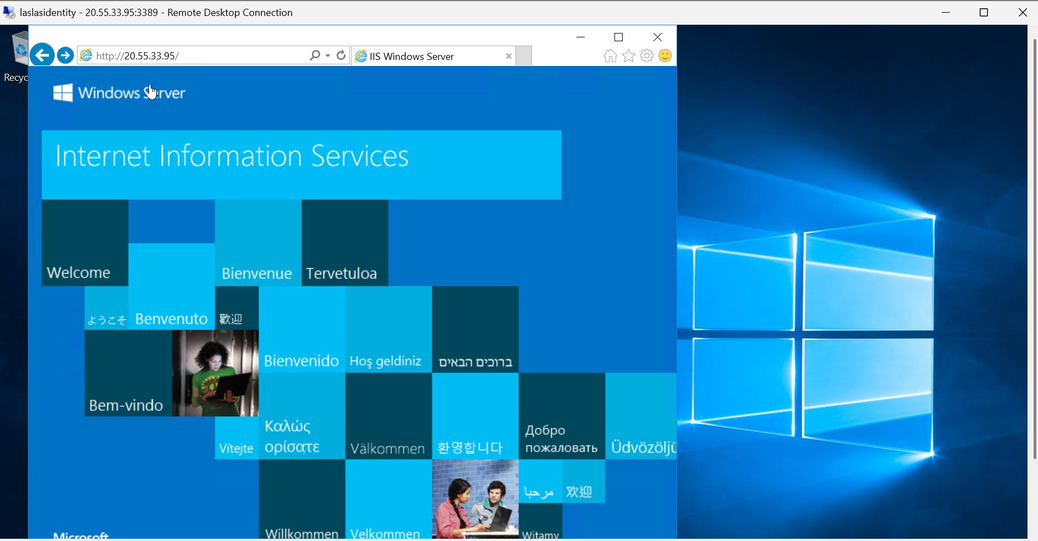1038x541 pixels.
Task: Click the Velkommen tile
Action: coord(388,499)
